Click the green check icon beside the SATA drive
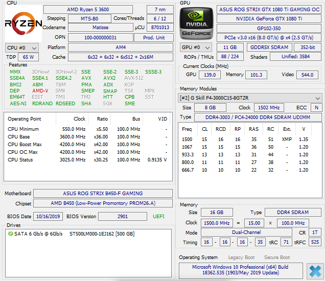The width and height of the screenshot is (325, 281). [x=11, y=233]
